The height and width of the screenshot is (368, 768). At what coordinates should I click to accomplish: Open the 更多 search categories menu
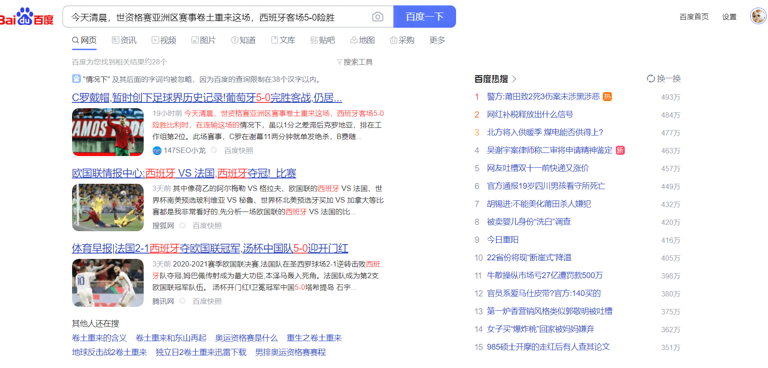(437, 40)
